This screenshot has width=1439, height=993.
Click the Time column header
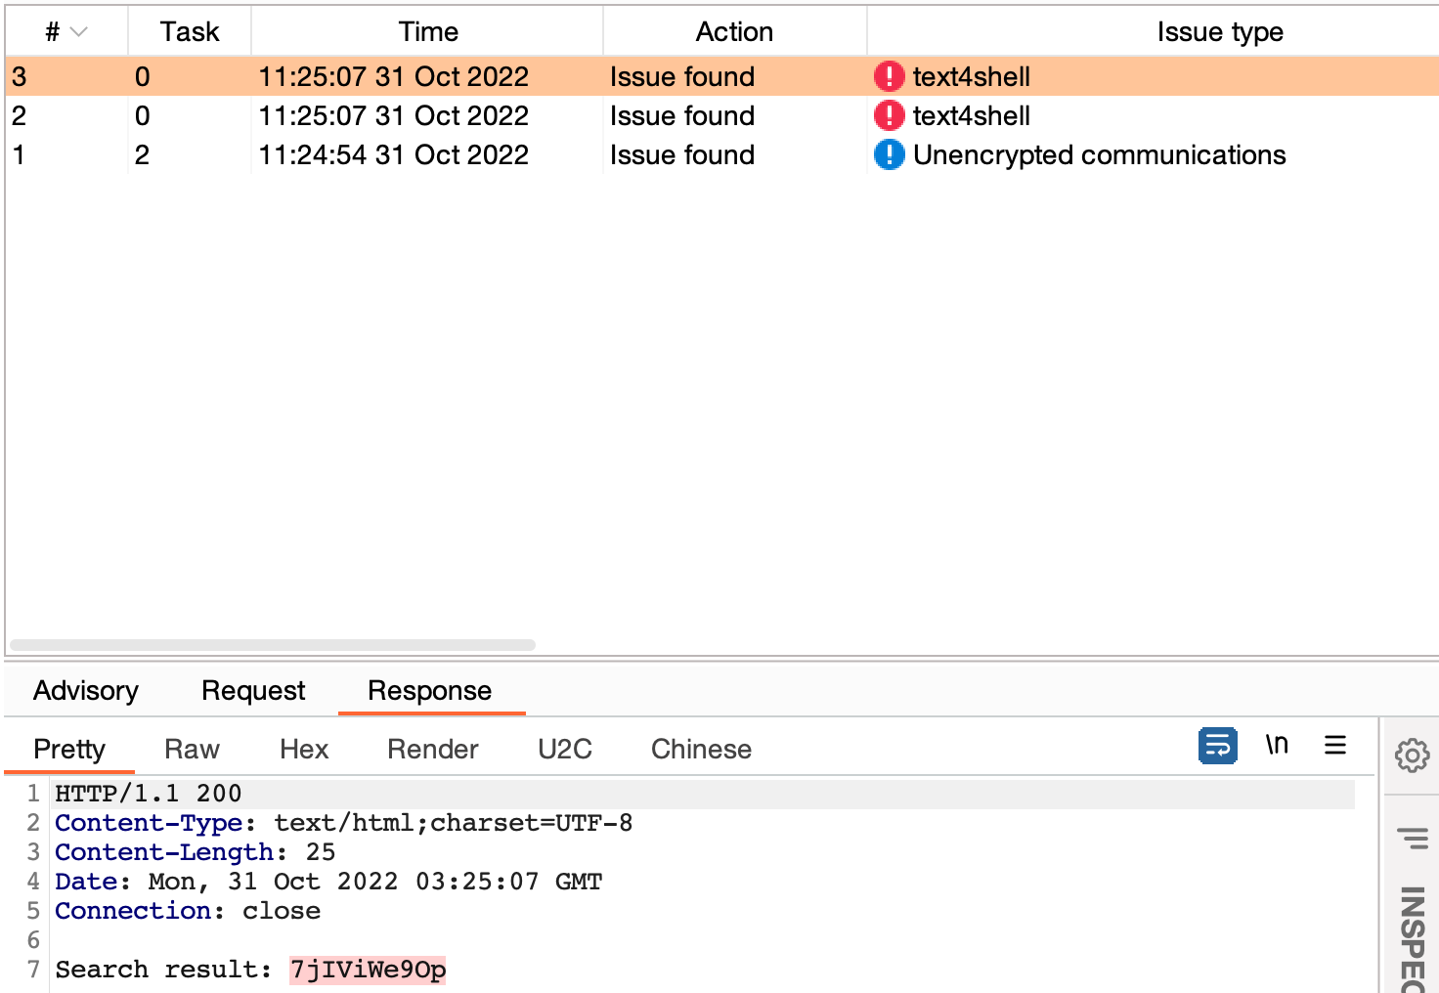click(428, 32)
